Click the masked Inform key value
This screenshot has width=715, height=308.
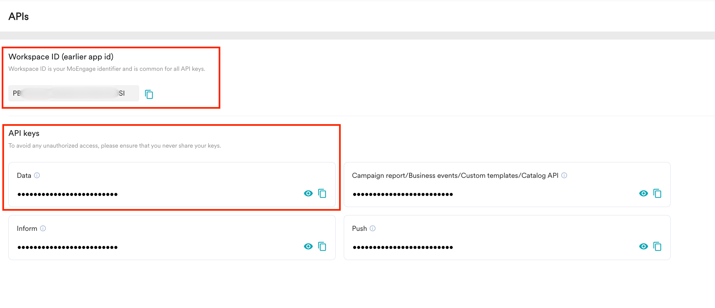click(x=67, y=247)
